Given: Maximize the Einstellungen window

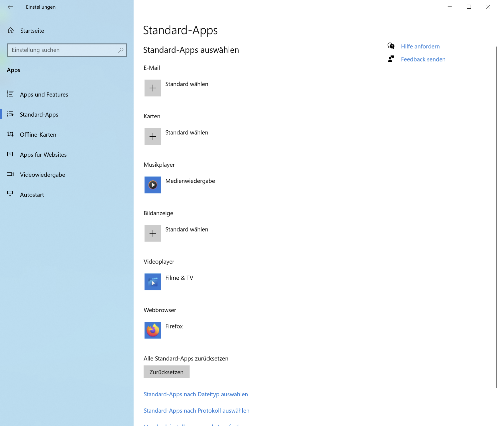Looking at the screenshot, I should tap(469, 7).
